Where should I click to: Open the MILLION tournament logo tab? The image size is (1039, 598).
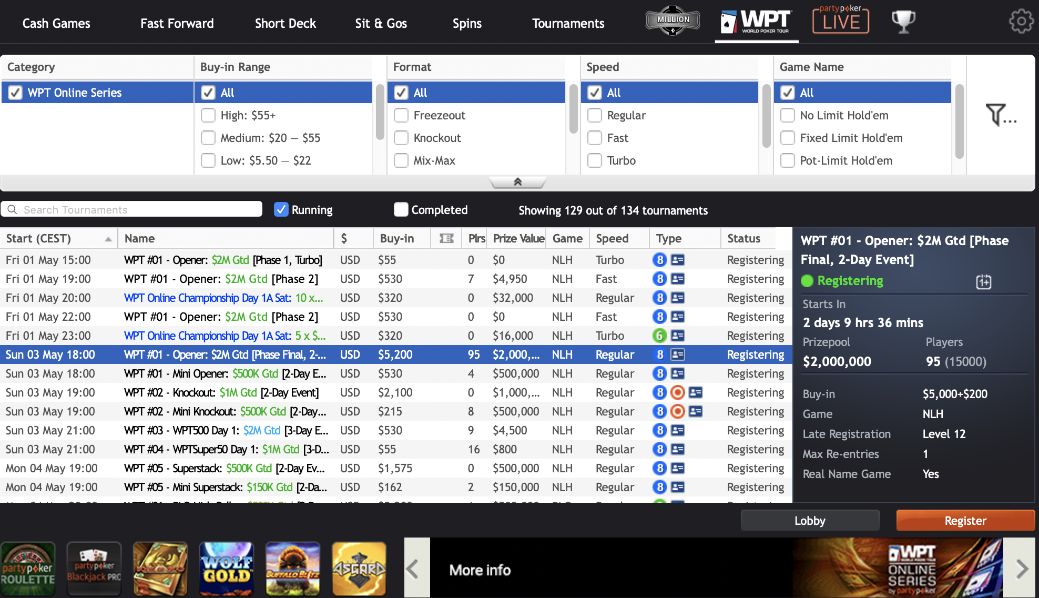pos(673,21)
